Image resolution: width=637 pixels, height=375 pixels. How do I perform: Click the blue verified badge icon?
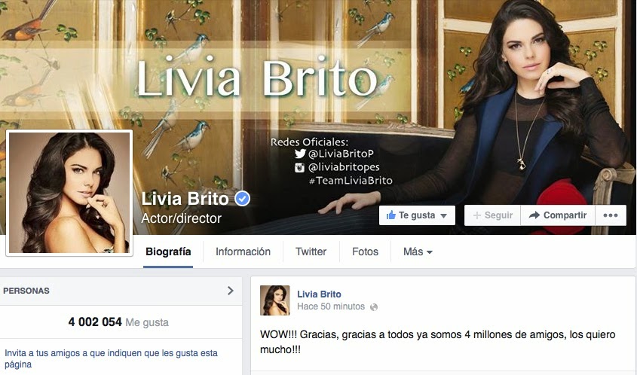click(242, 199)
